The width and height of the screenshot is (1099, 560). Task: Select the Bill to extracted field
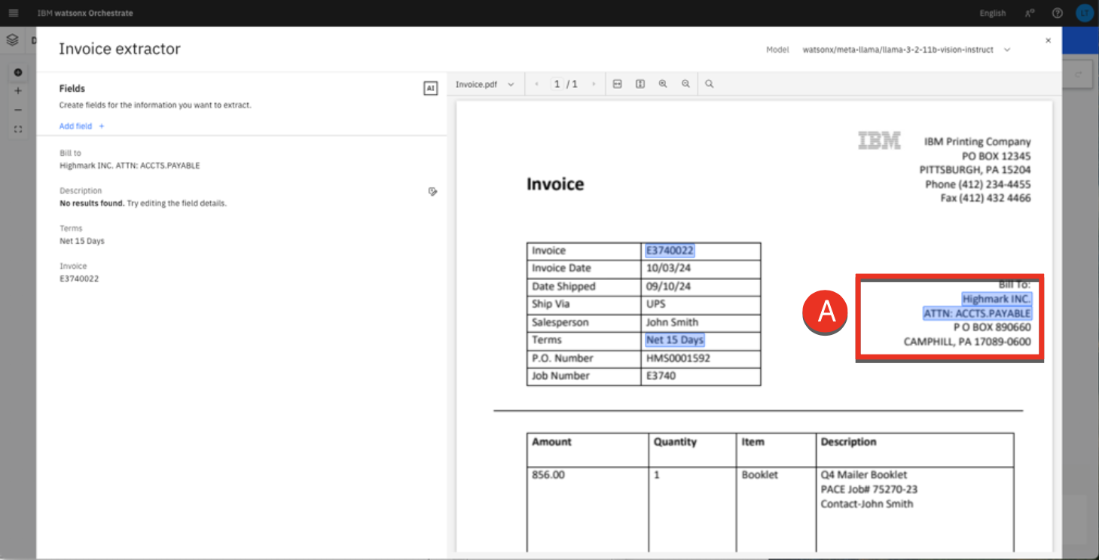click(x=129, y=160)
